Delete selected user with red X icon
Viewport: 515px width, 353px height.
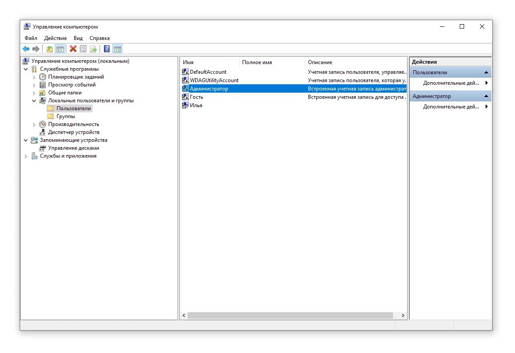(x=73, y=49)
